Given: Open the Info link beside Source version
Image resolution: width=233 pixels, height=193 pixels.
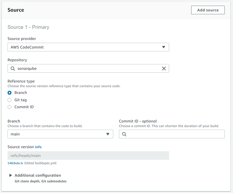Looking at the screenshot, I should click(38, 147).
